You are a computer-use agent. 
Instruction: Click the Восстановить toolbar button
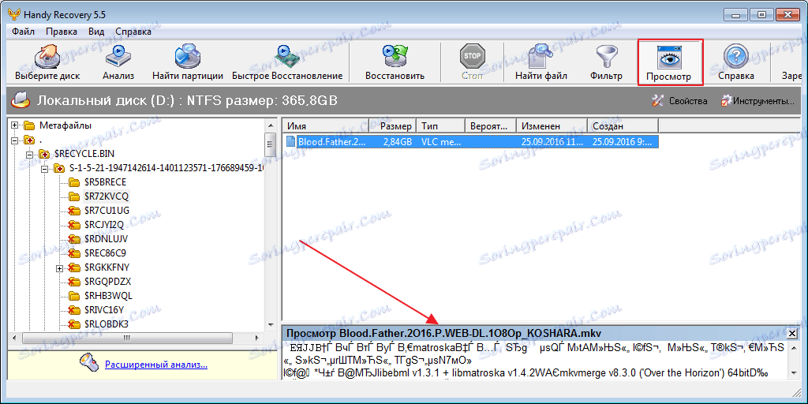[395, 63]
